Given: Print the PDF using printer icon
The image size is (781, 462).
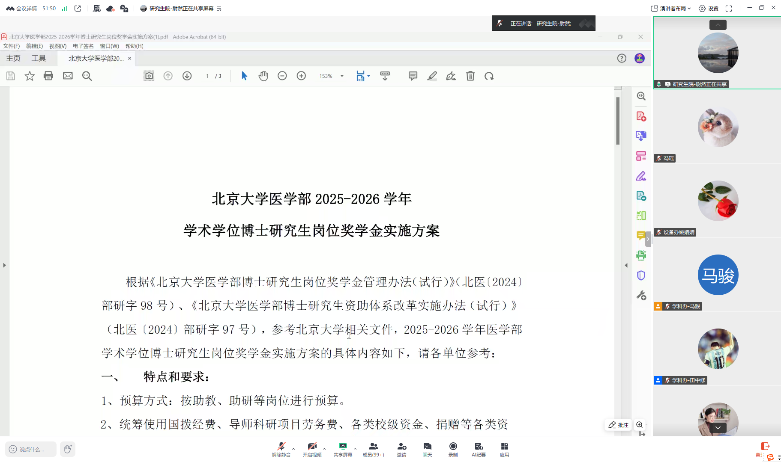Looking at the screenshot, I should (48, 76).
